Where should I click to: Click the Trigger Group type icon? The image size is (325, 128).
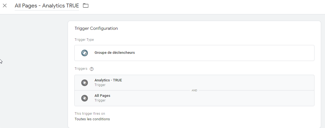85,53
